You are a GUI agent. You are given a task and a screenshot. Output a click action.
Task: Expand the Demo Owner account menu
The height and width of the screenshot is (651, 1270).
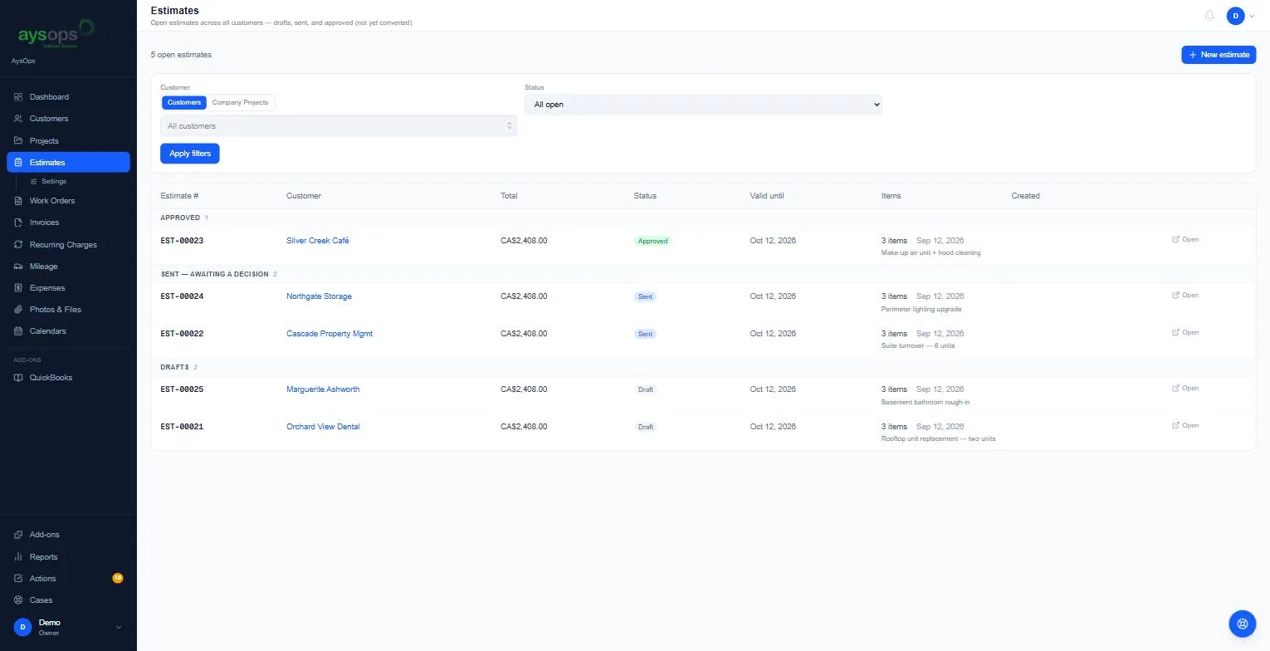pos(68,627)
